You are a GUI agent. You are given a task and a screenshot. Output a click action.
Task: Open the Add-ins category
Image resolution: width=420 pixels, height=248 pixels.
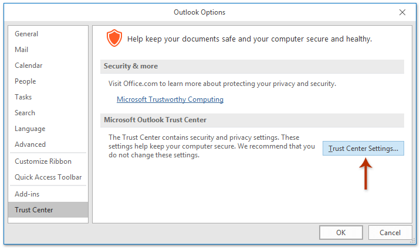coord(48,194)
